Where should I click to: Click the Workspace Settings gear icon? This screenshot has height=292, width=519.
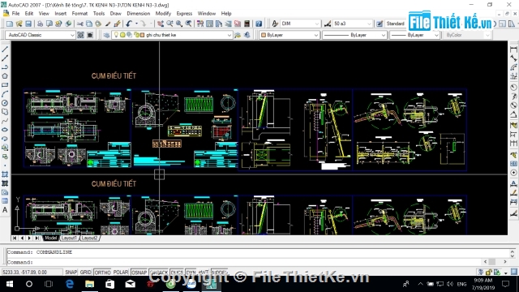(x=80, y=35)
